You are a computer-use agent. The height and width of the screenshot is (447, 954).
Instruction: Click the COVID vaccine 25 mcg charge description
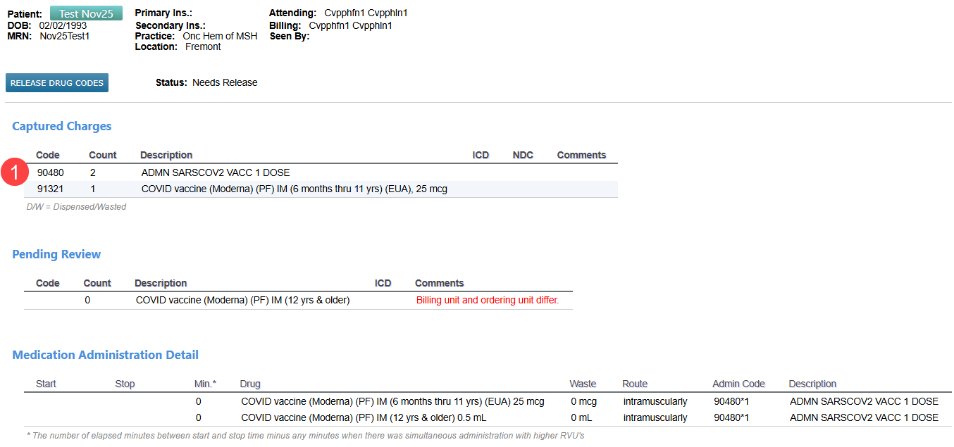(294, 189)
